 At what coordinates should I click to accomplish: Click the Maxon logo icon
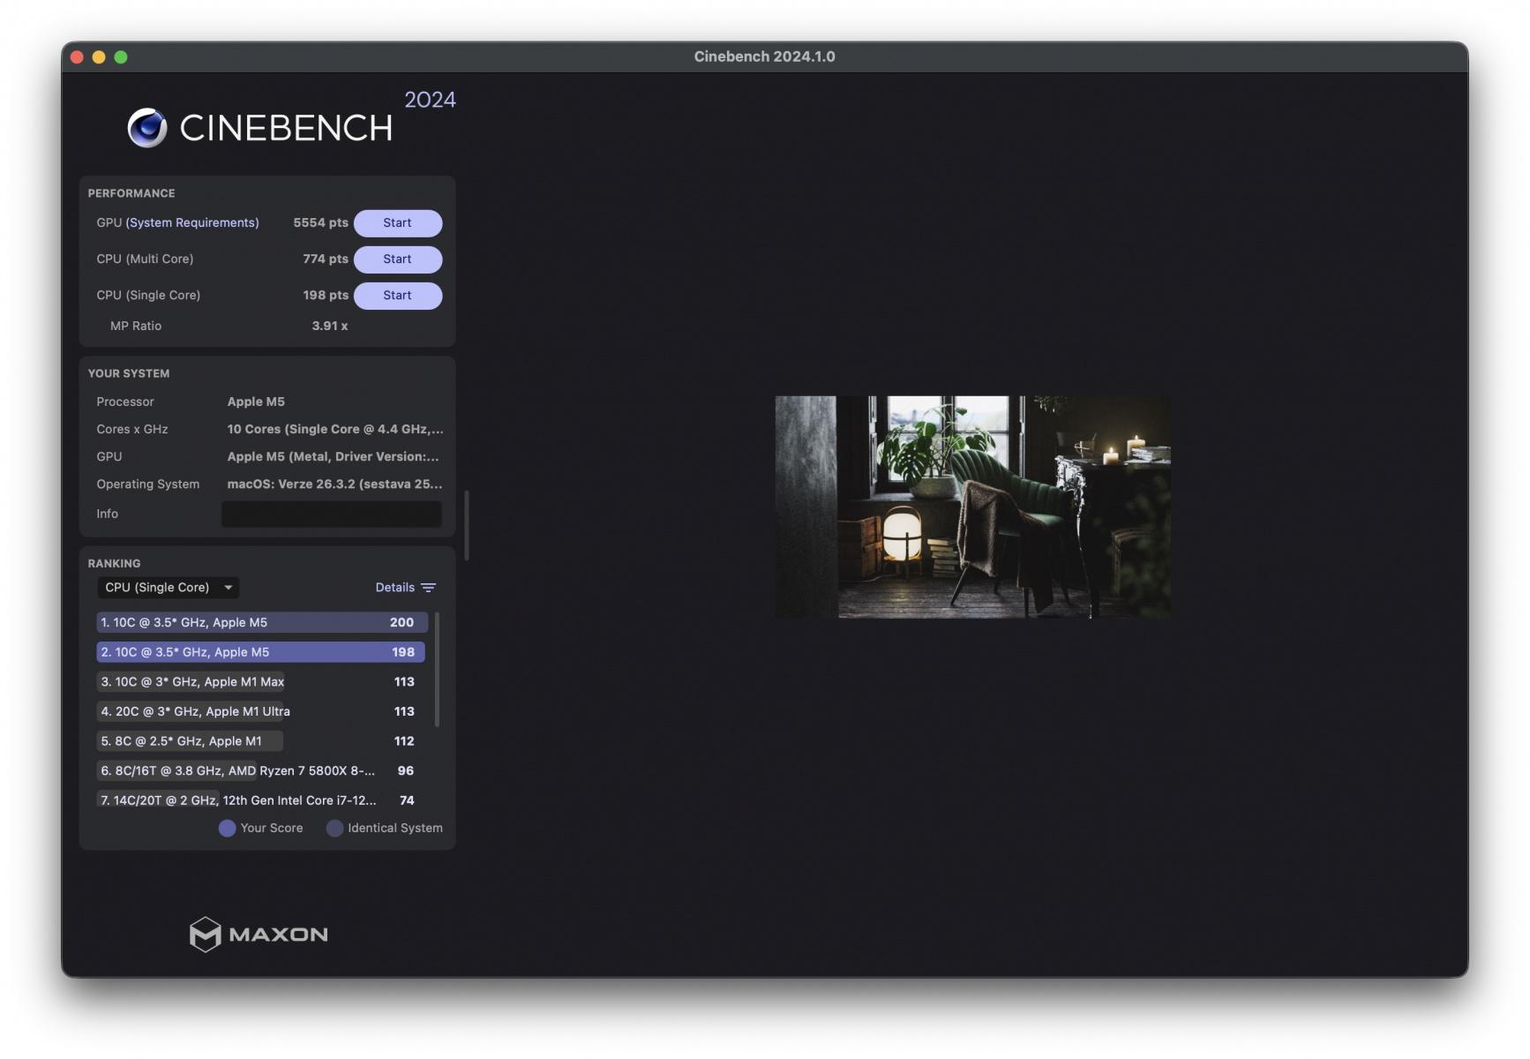[x=205, y=934]
